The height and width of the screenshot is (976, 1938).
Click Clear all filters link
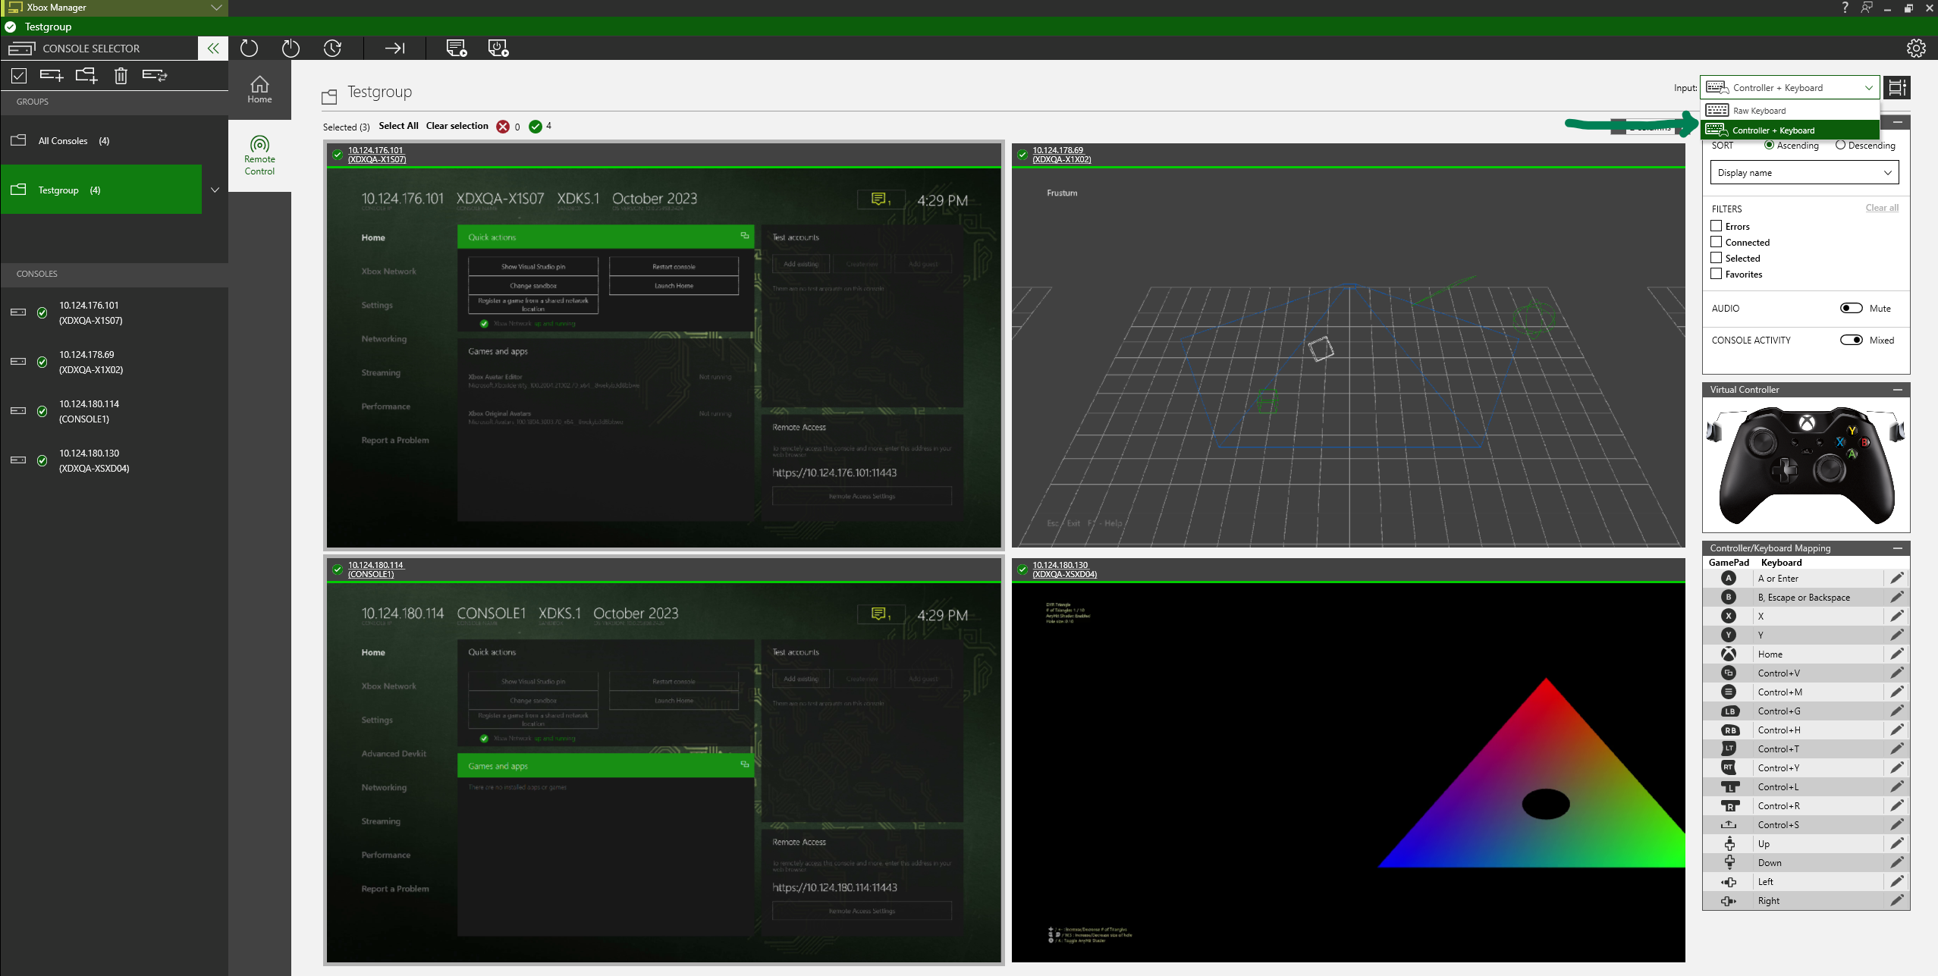pos(1882,208)
